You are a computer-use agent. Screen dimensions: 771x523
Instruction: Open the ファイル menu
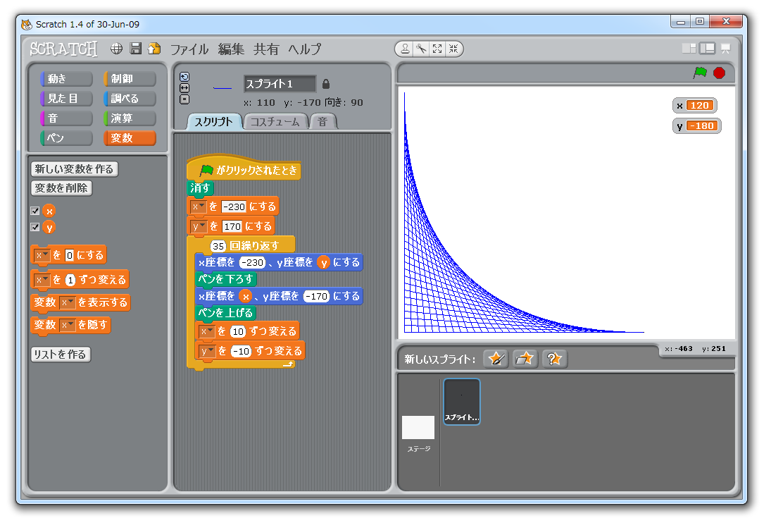(189, 49)
